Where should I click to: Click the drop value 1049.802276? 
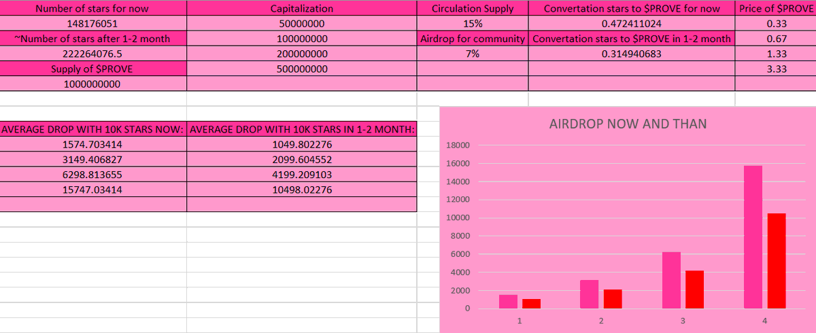(302, 145)
